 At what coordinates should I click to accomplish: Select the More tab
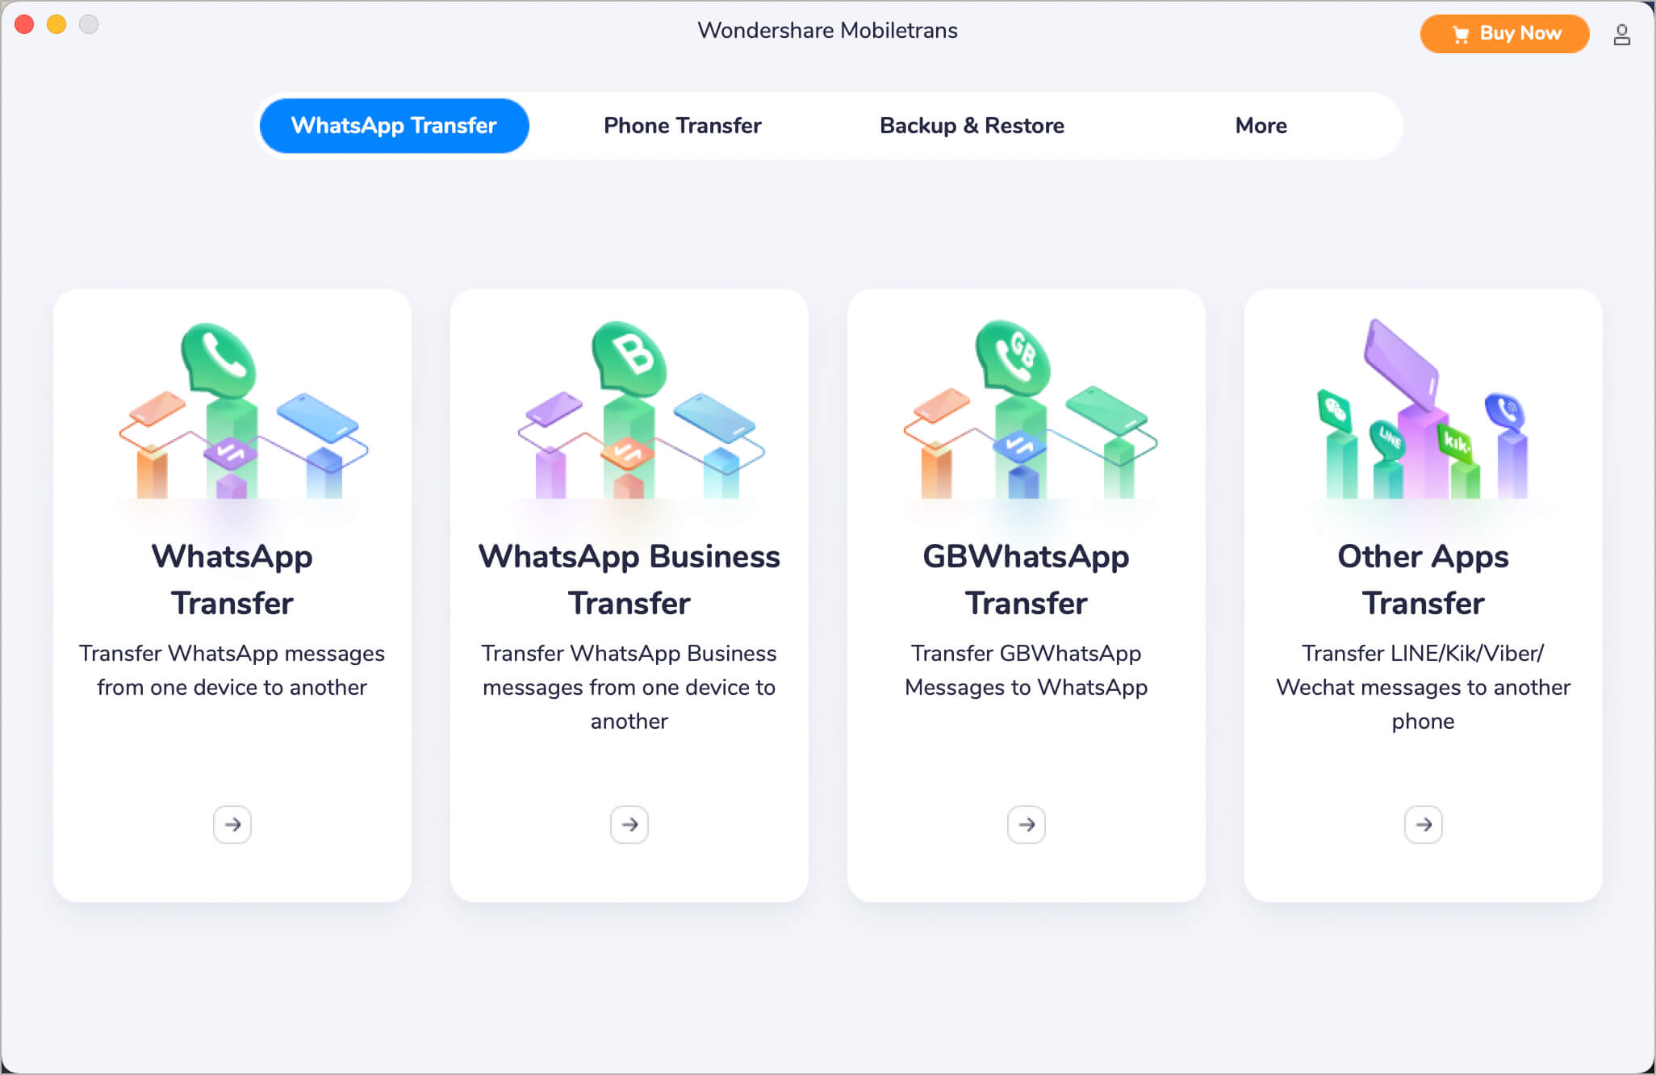click(x=1261, y=126)
